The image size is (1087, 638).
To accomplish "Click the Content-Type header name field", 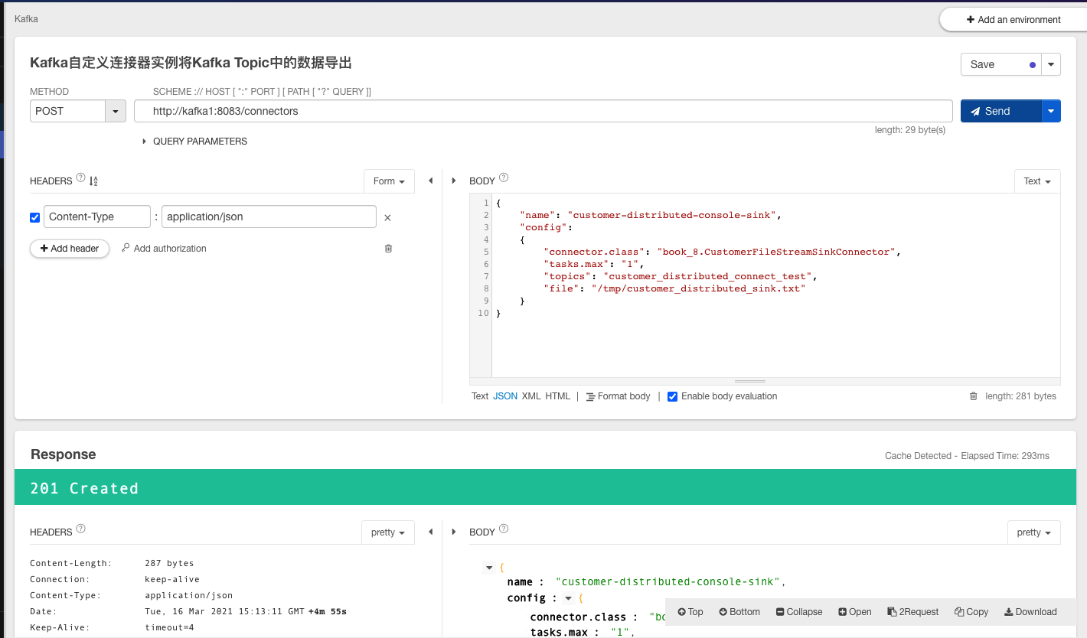I will 97,216.
